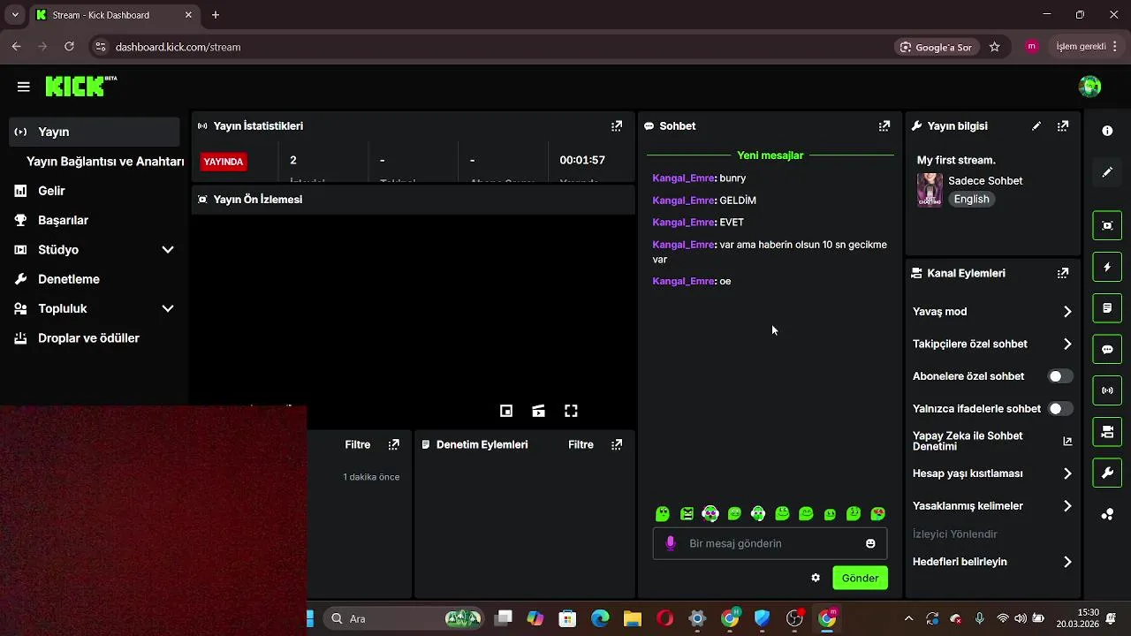Click the Sadece Sohbet category thumbnail
This screenshot has width=1131, height=636.
(x=930, y=190)
